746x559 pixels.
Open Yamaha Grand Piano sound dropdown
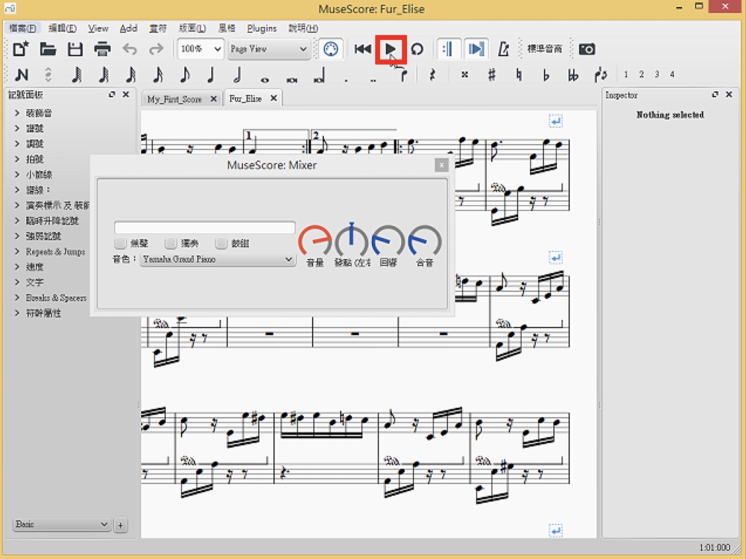[217, 259]
